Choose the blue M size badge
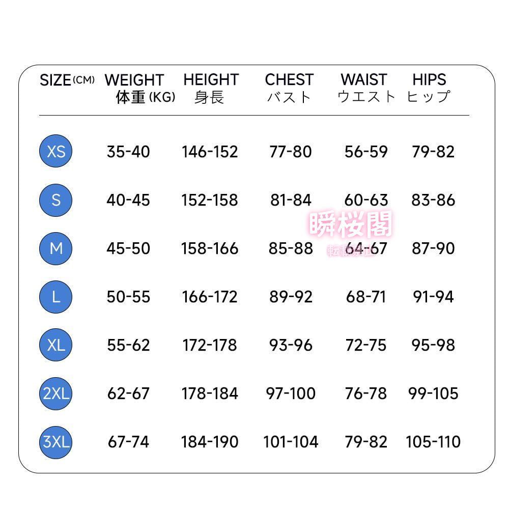This screenshot has width=509, height=509. (x=56, y=248)
